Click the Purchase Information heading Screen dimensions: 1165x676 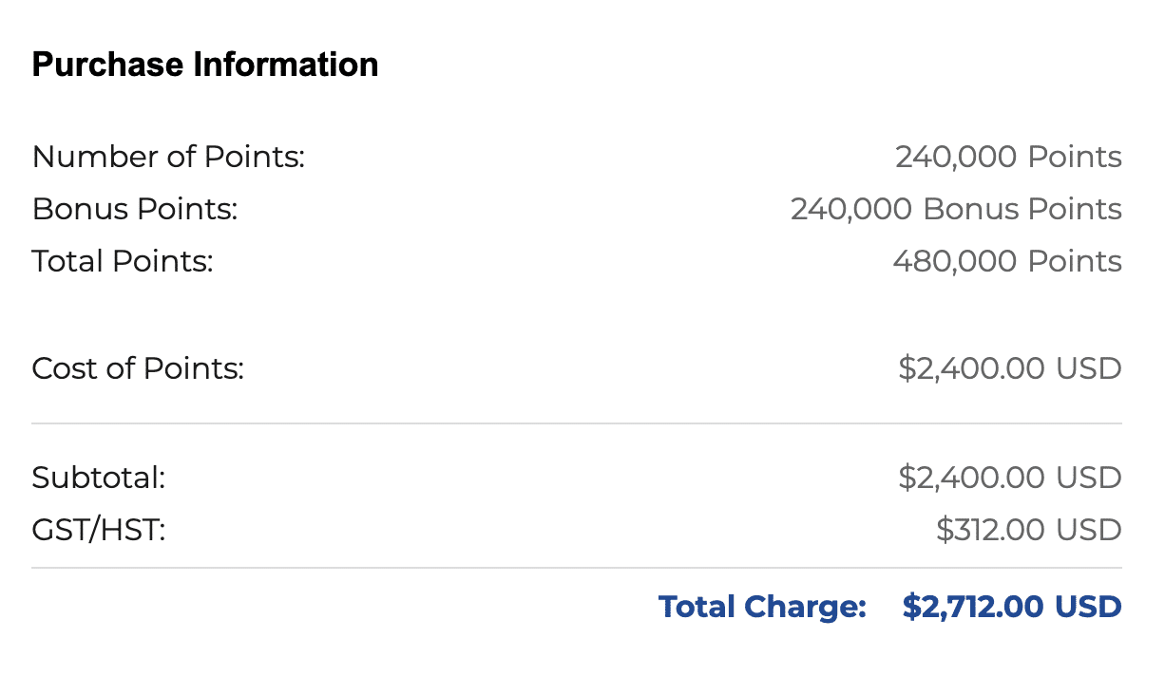pyautogui.click(x=205, y=65)
